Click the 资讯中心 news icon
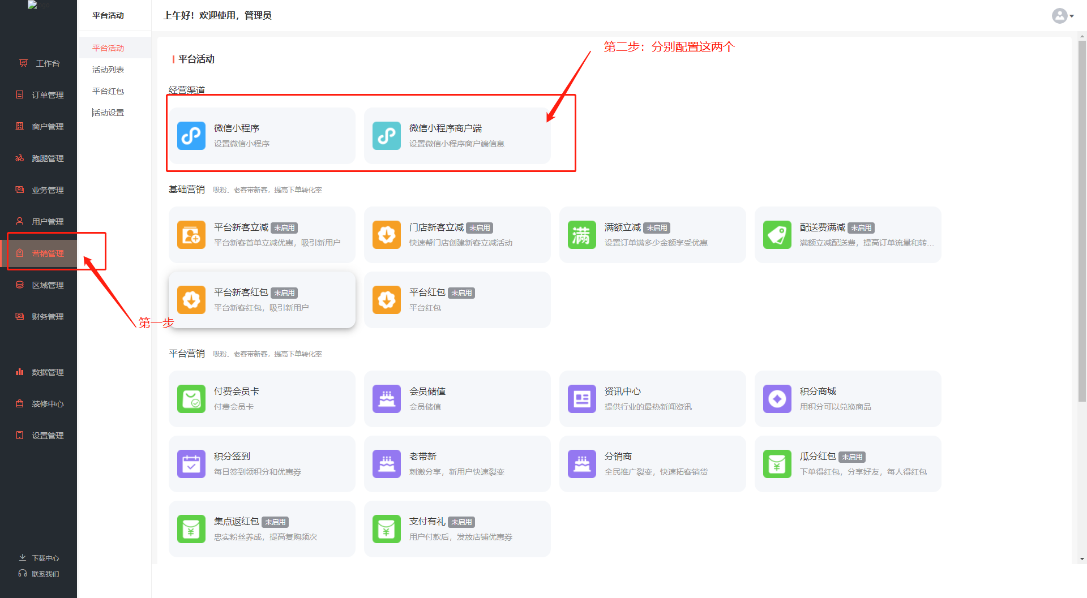This screenshot has width=1087, height=598. [581, 399]
